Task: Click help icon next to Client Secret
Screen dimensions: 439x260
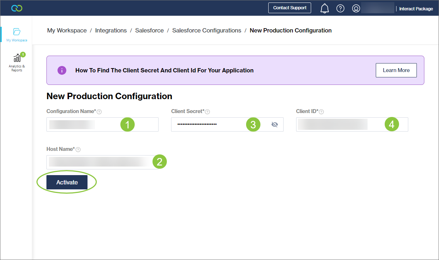Action: (x=208, y=112)
